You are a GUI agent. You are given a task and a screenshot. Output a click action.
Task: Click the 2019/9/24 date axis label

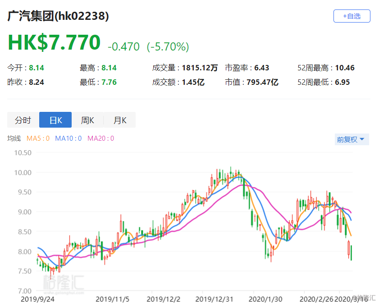point(37,299)
